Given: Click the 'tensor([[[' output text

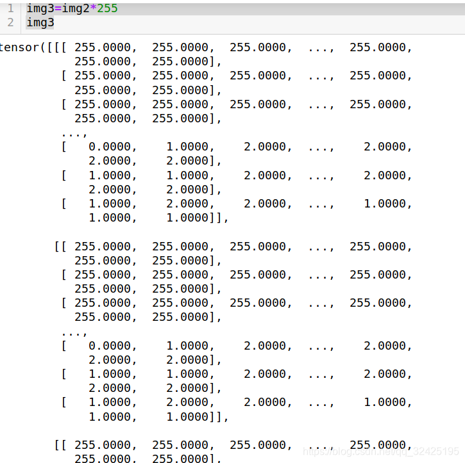Looking at the screenshot, I should tap(33, 47).
